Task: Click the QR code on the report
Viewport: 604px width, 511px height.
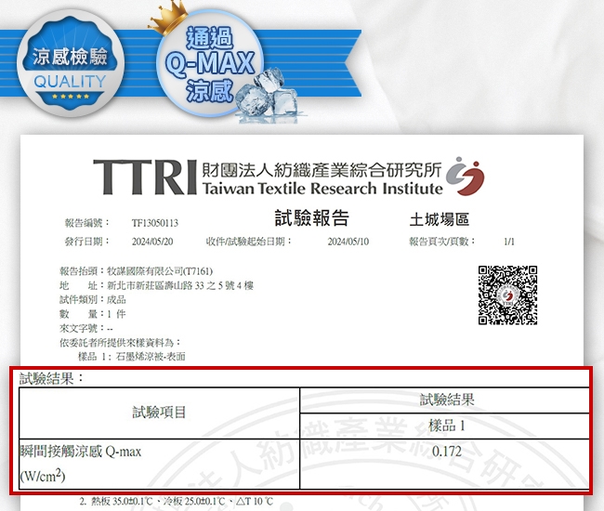Action: point(507,295)
